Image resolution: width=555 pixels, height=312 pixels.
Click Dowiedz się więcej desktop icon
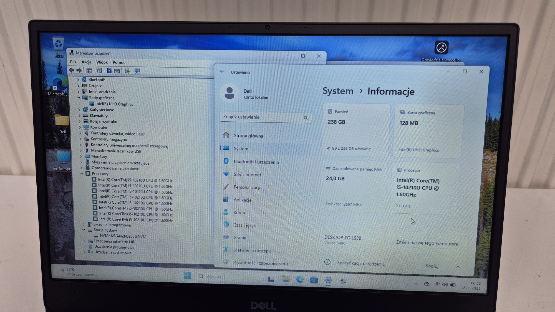[441, 51]
